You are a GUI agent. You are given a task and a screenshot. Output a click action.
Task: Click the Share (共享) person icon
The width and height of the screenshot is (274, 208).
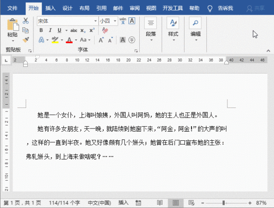pyautogui.click(x=249, y=8)
